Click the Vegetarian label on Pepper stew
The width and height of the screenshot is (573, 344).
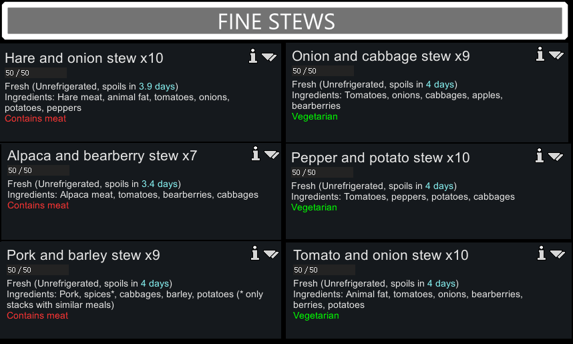(314, 207)
